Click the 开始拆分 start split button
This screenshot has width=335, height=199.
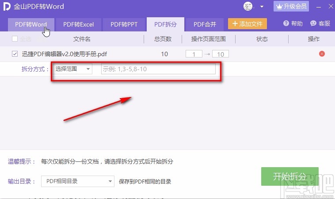tap(290, 176)
